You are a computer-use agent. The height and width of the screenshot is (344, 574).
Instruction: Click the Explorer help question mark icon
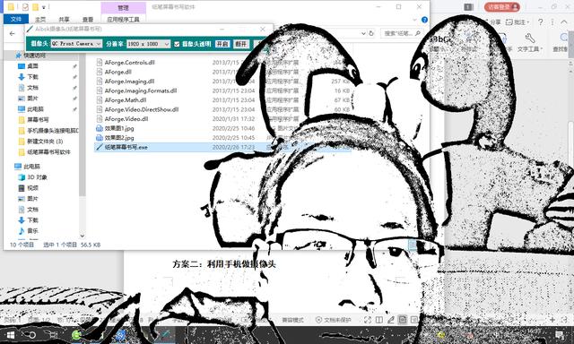point(424,20)
